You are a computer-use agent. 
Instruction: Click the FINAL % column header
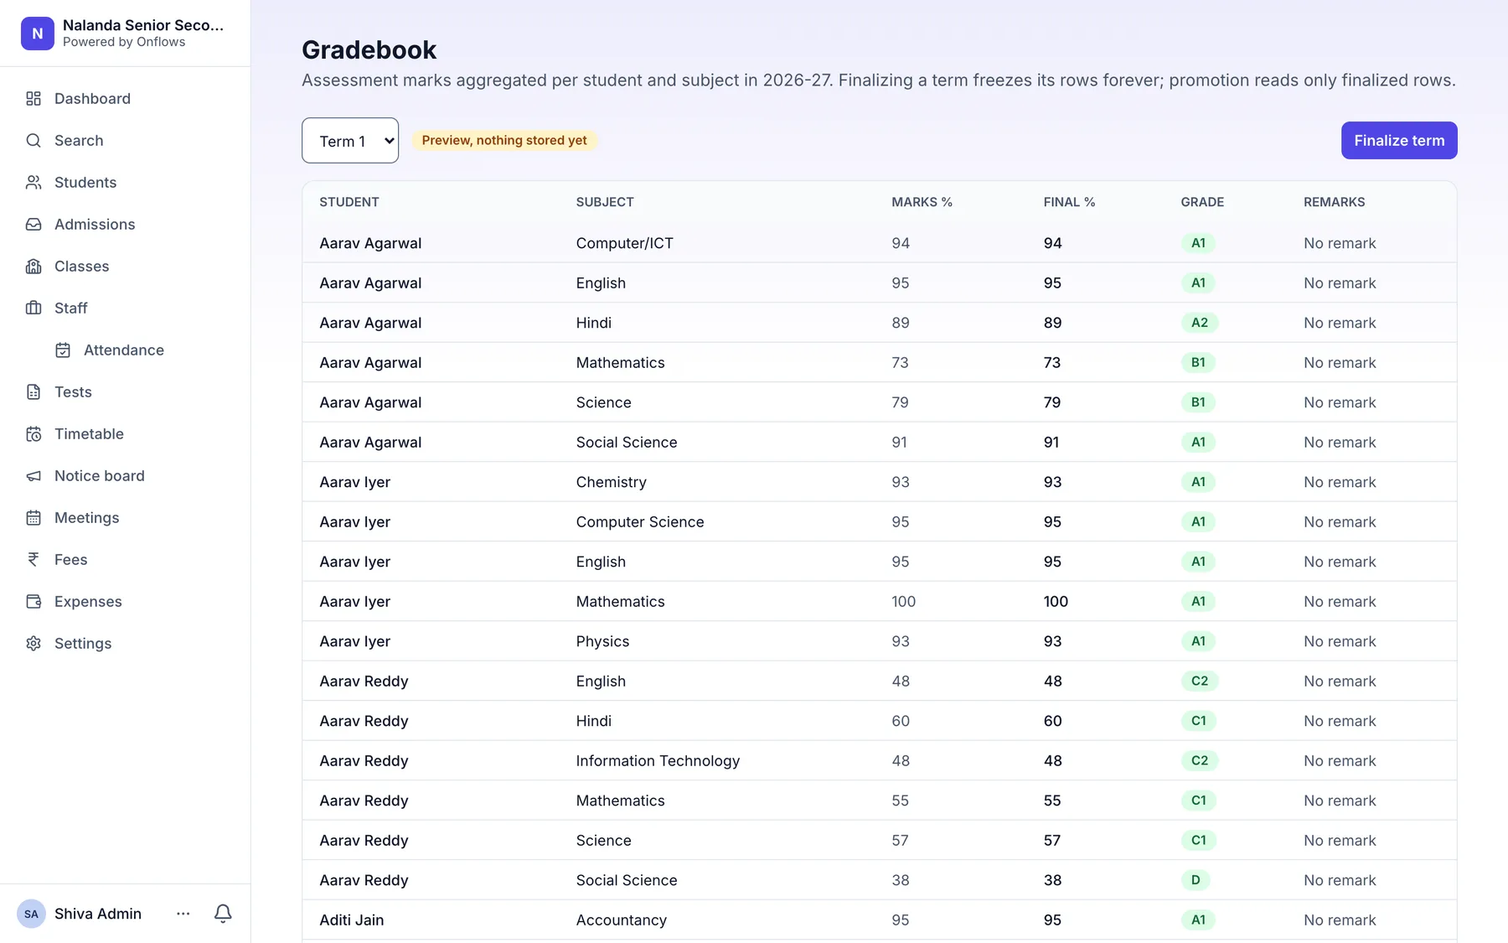pos(1069,202)
